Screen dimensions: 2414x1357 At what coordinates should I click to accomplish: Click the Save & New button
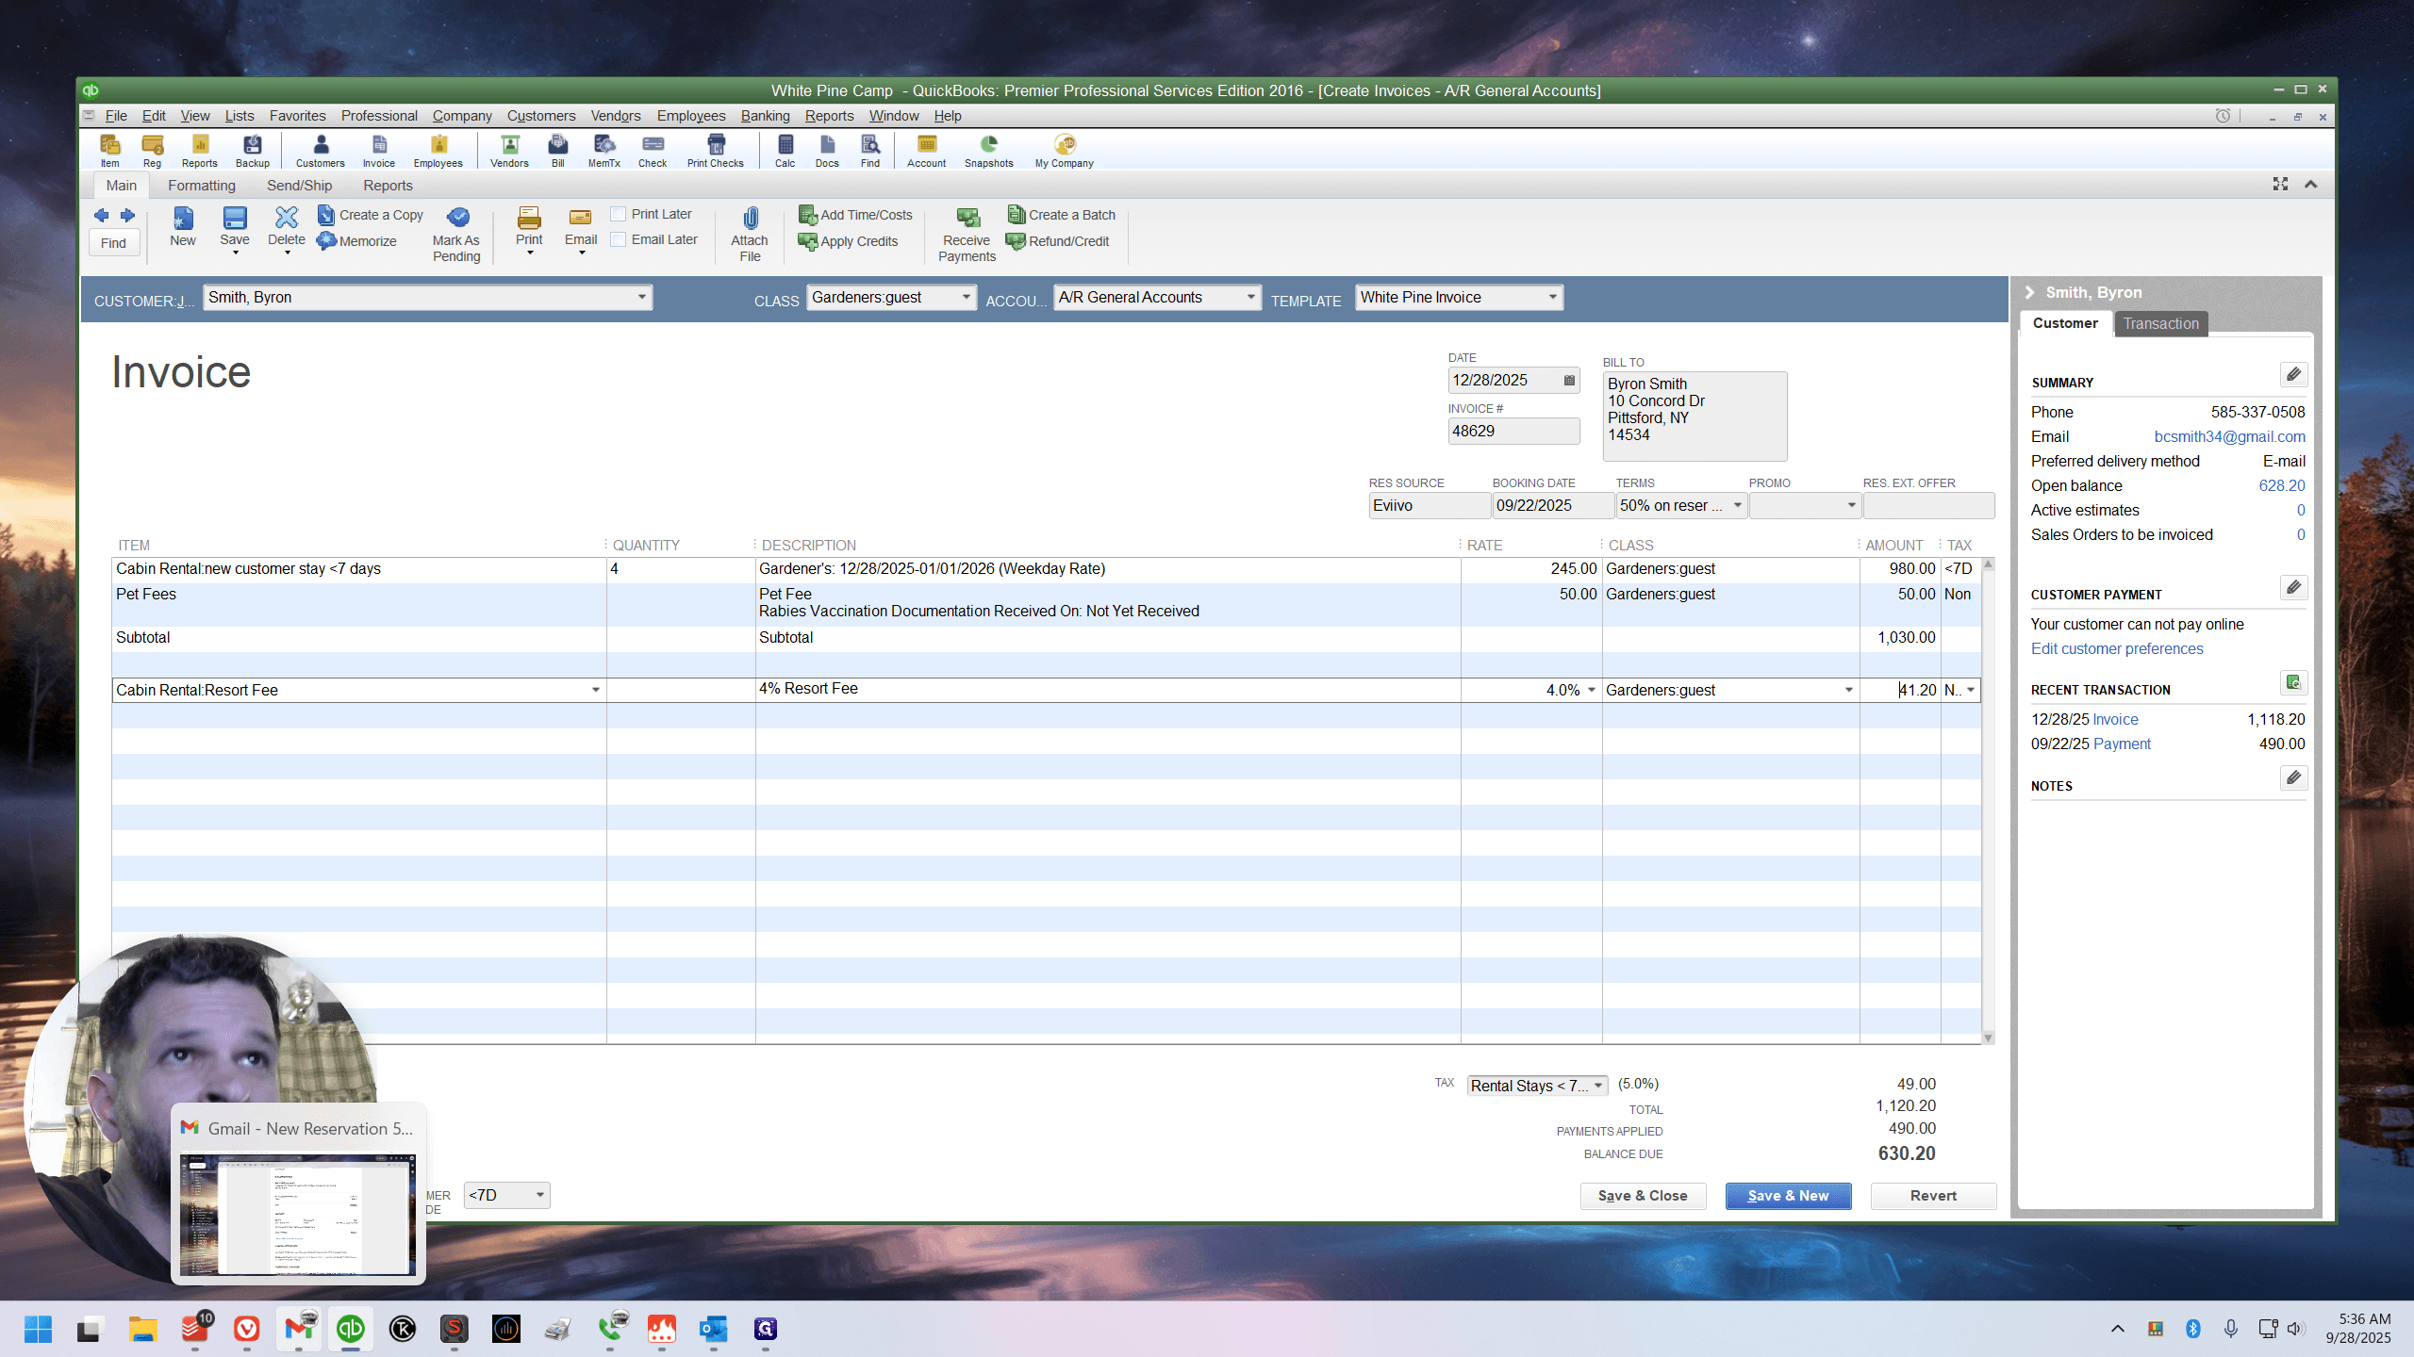(x=1788, y=1196)
